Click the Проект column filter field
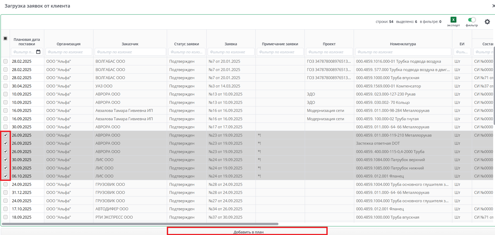The height and width of the screenshot is (235, 495). [x=329, y=52]
